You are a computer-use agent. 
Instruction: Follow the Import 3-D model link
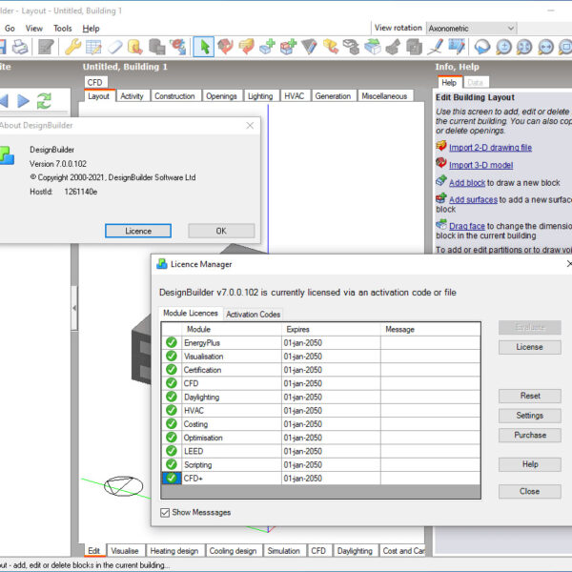[x=480, y=165]
